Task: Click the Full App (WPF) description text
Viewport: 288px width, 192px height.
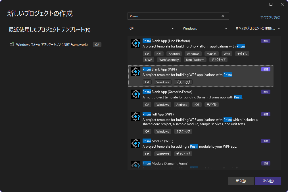Action: (200, 122)
